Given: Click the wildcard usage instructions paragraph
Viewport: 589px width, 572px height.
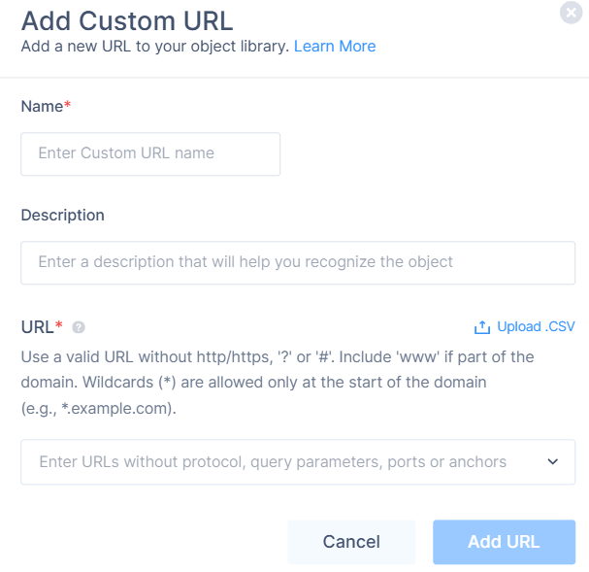Looking at the screenshot, I should [277, 383].
